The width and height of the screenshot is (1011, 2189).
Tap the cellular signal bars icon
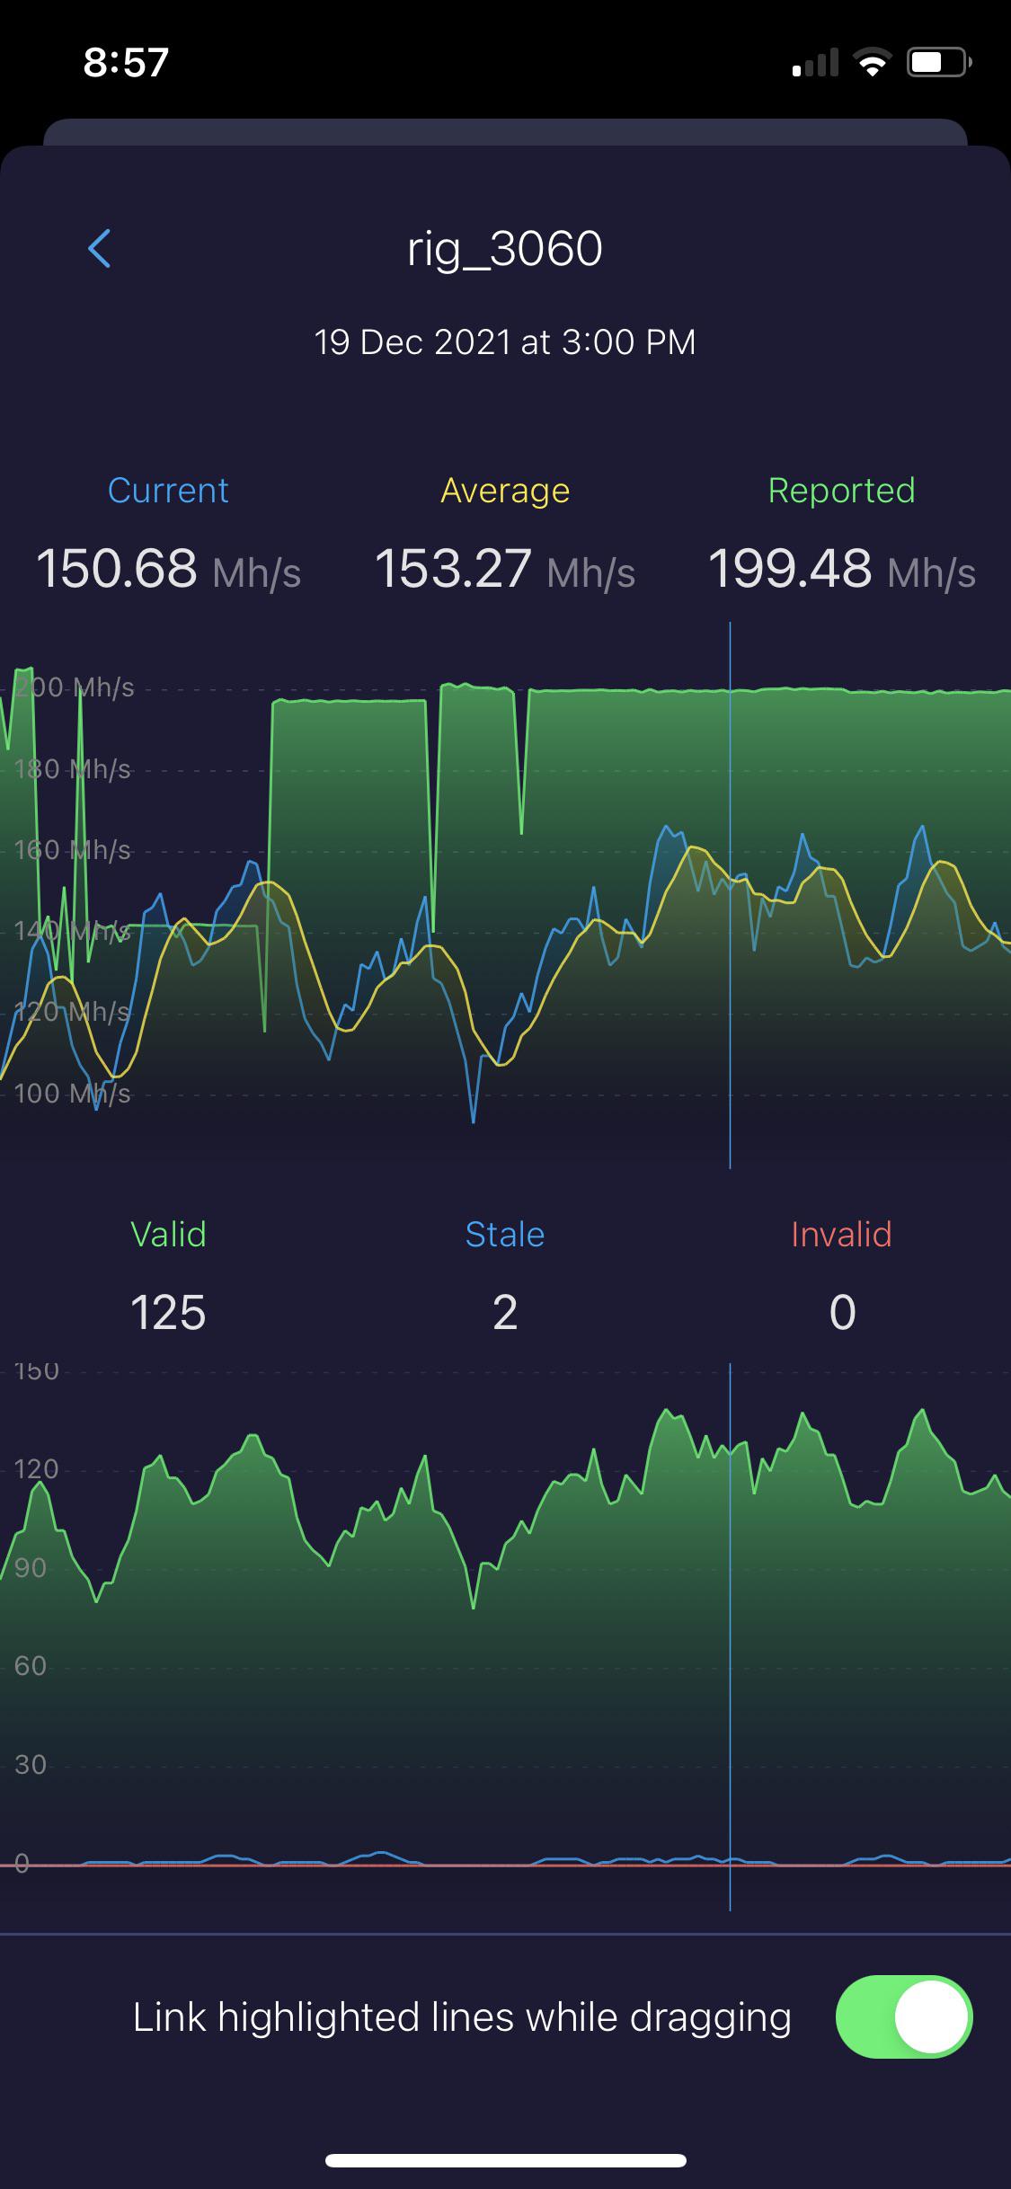[x=815, y=62]
